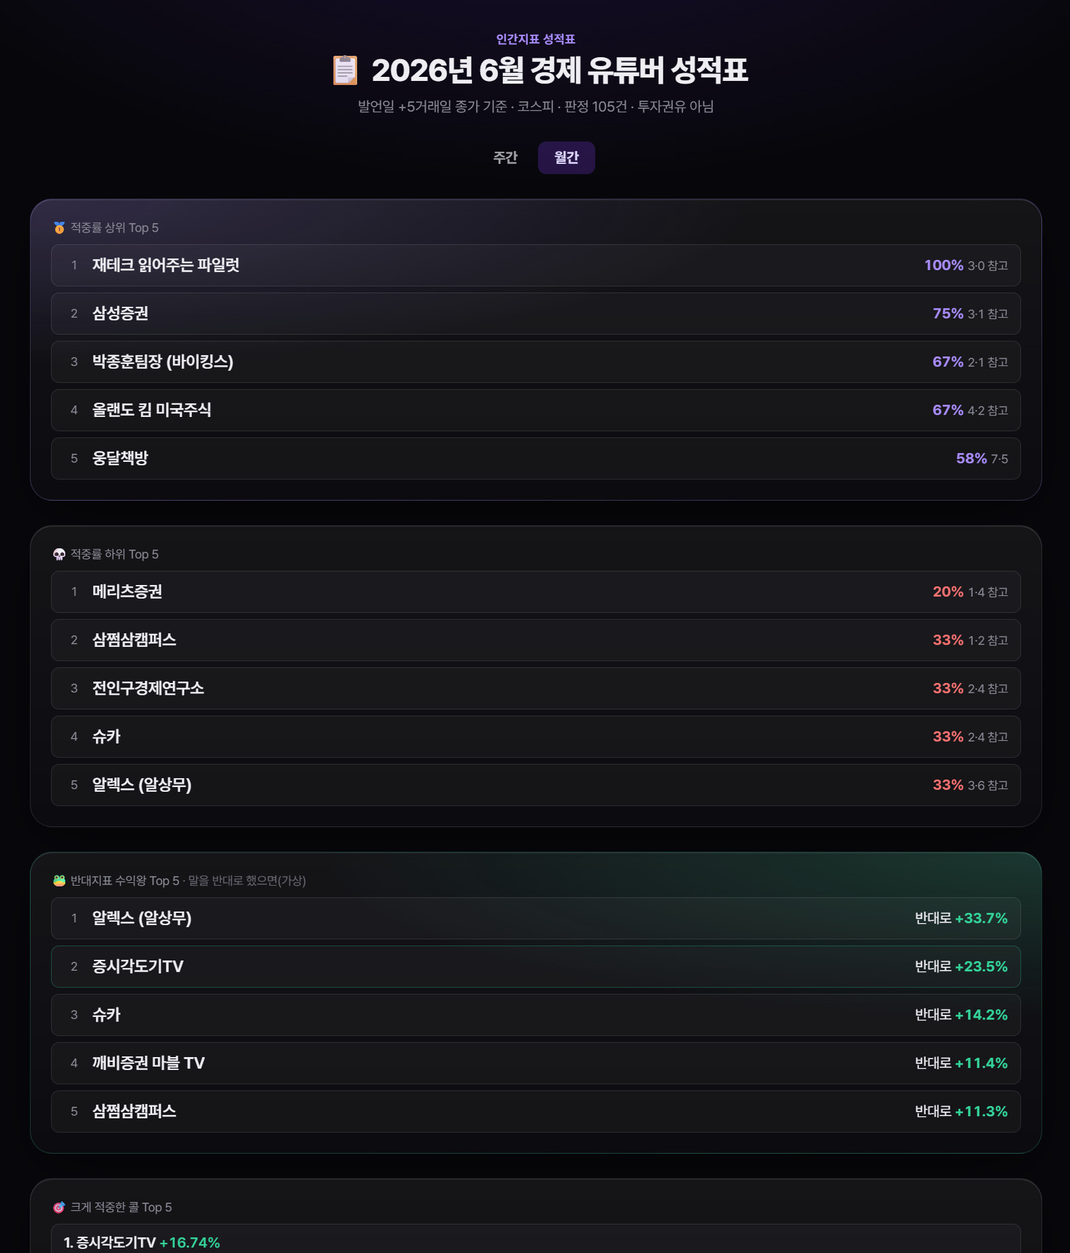Click the medal icon for 적중률 상위 Top 5
1070x1253 pixels.
coord(59,228)
